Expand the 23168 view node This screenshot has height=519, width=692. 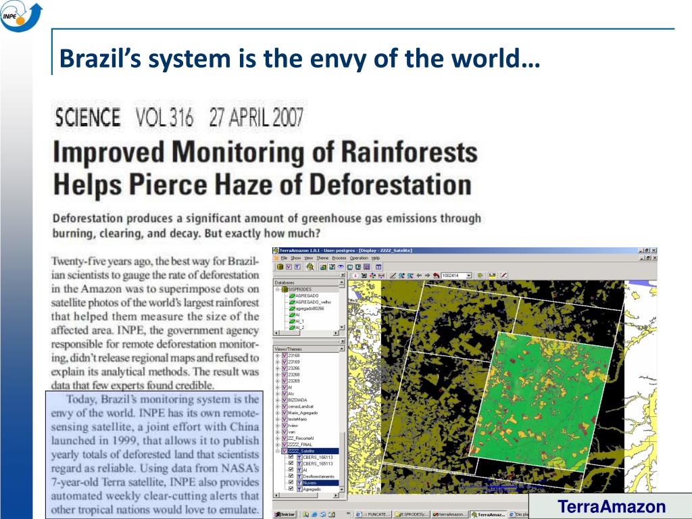pyautogui.click(x=278, y=355)
